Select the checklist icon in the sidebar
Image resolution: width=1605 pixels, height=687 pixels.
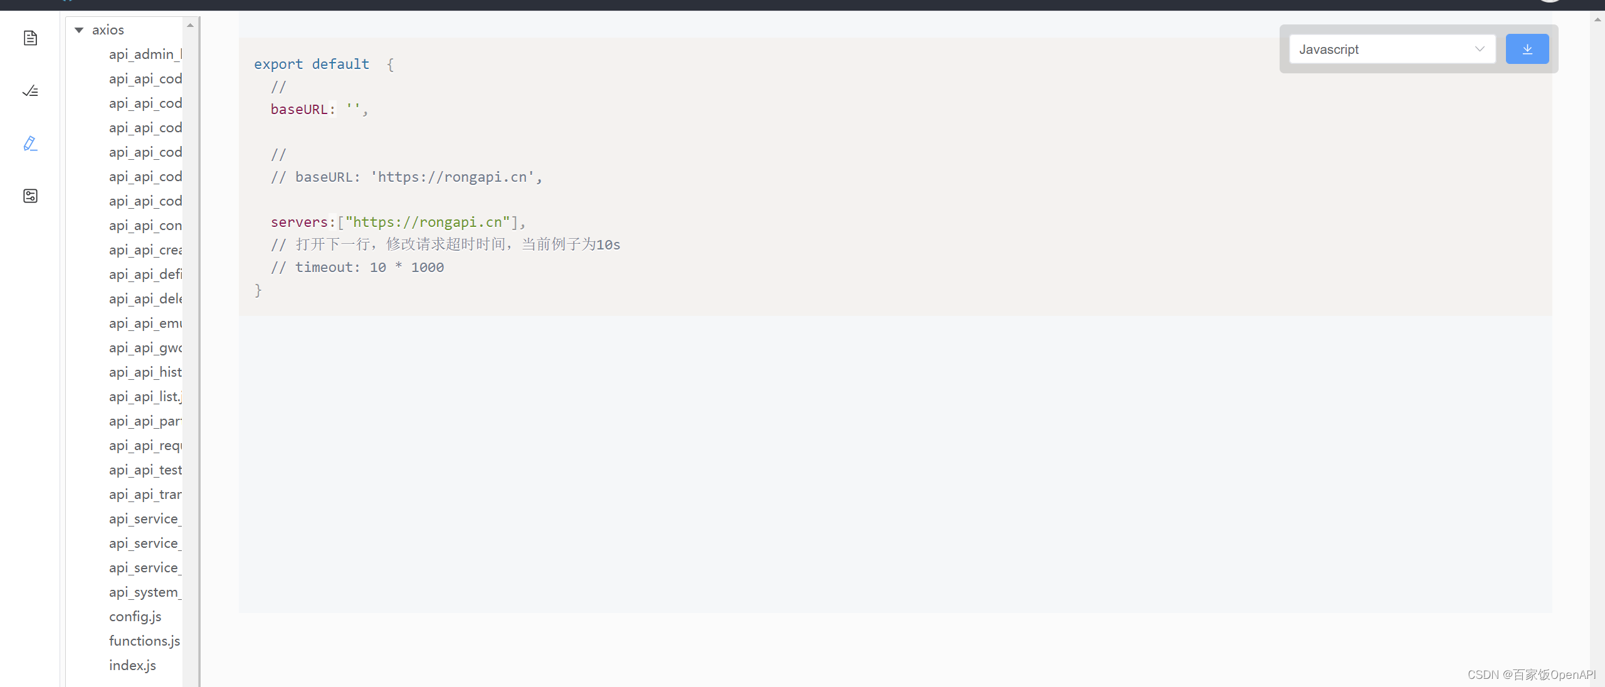pos(29,90)
